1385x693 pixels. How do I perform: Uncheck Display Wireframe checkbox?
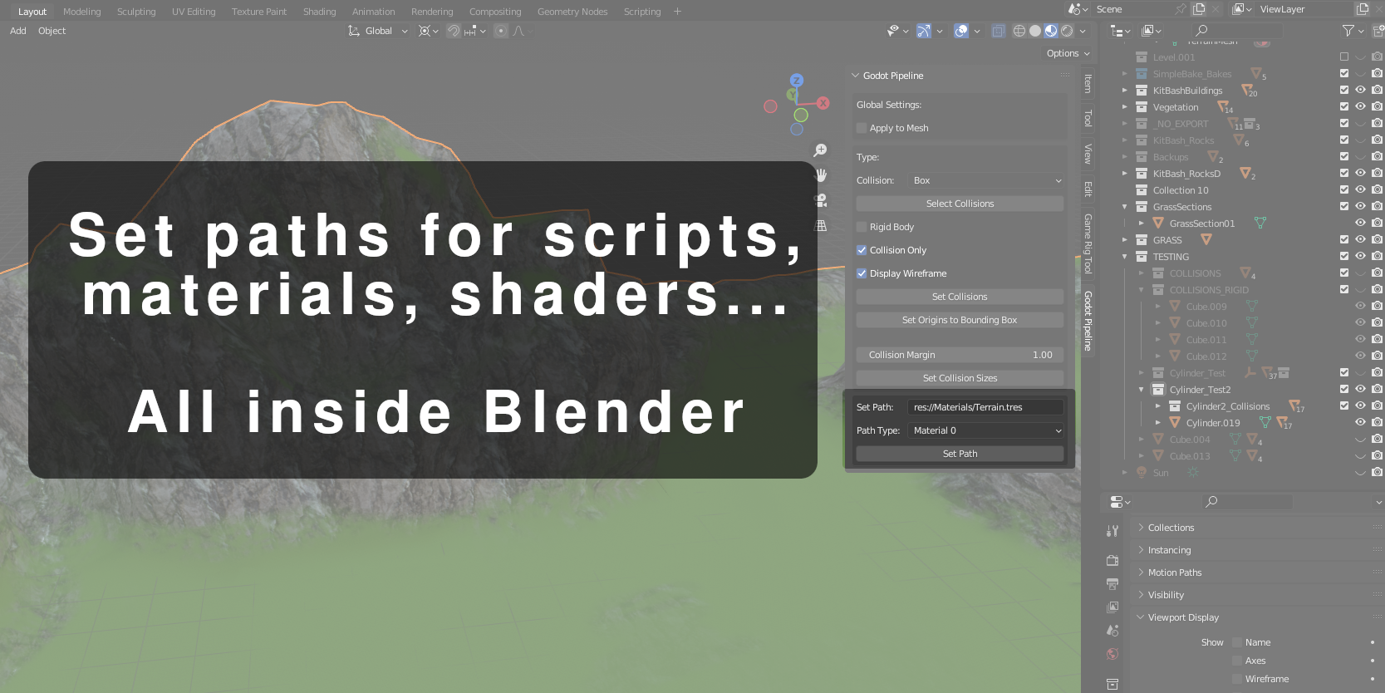862,273
